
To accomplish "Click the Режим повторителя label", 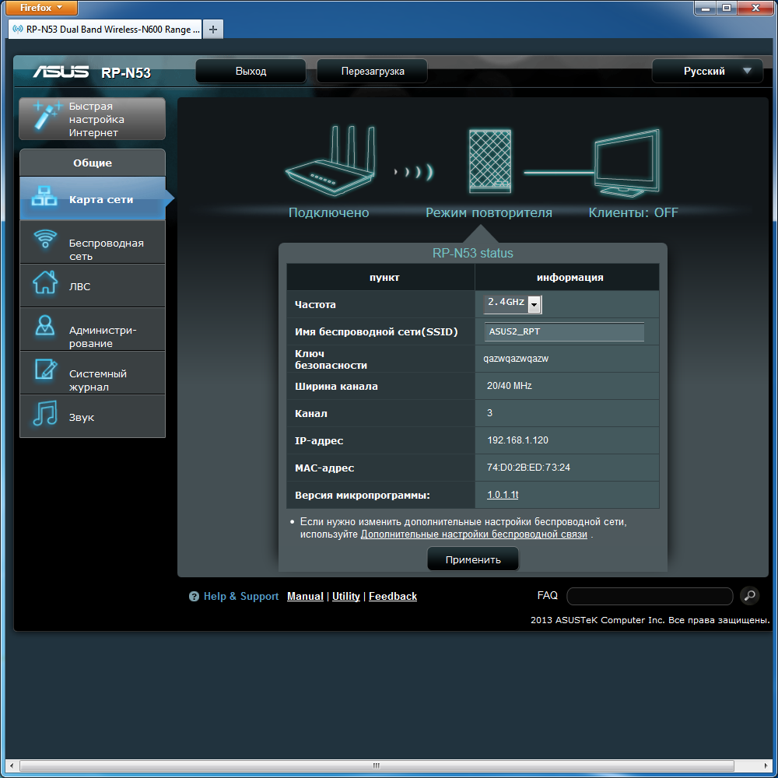I will click(489, 212).
